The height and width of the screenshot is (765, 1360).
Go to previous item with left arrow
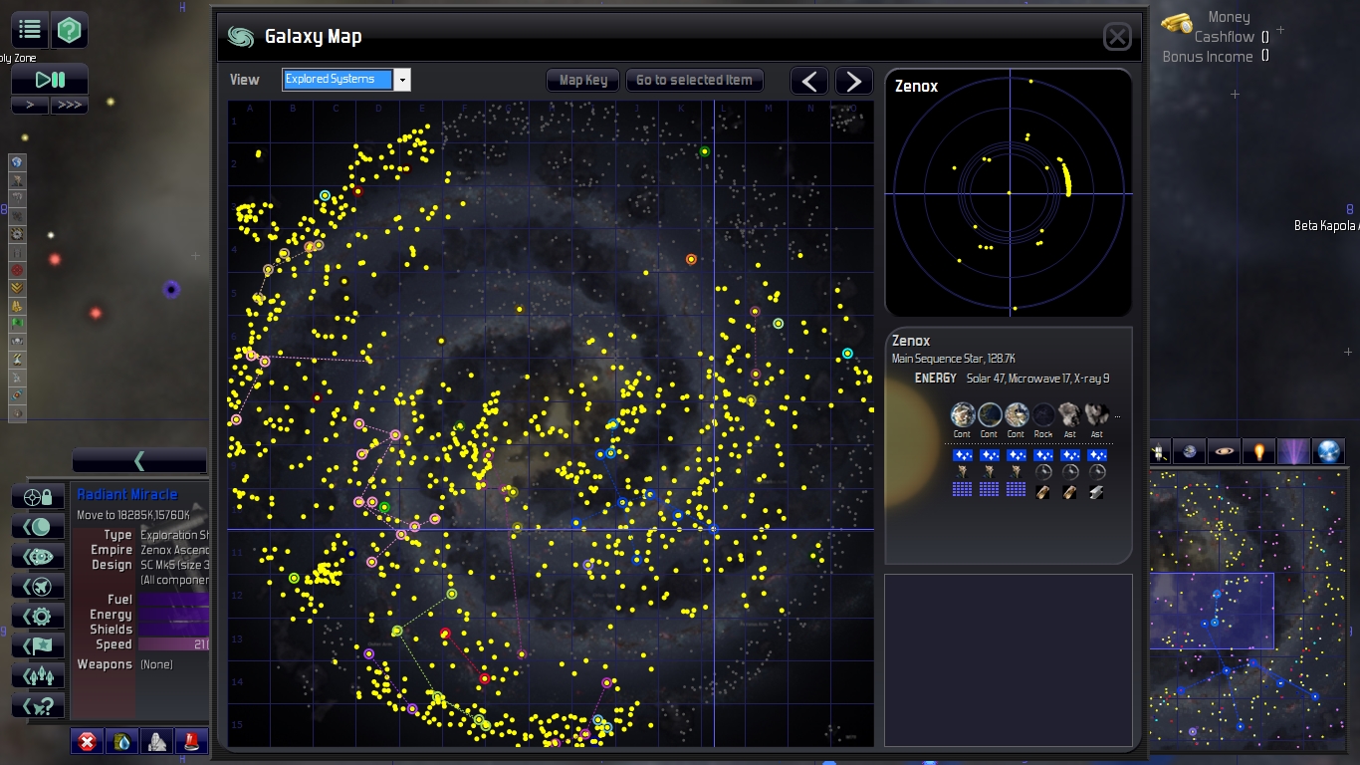(x=809, y=81)
